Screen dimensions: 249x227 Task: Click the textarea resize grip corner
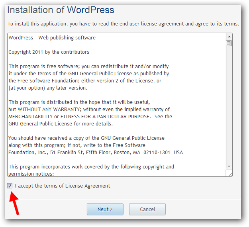(230, 174)
